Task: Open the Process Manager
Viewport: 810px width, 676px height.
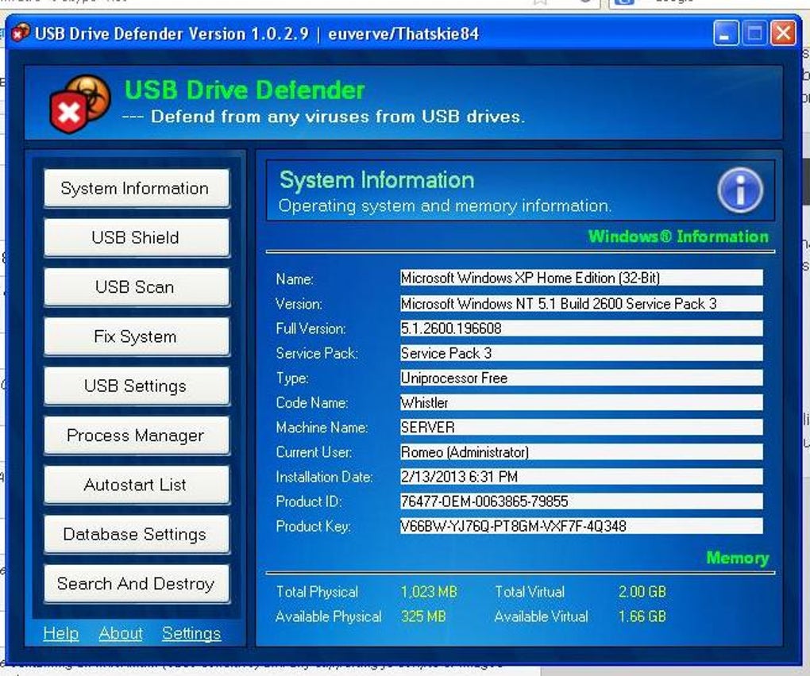Action: tap(137, 436)
